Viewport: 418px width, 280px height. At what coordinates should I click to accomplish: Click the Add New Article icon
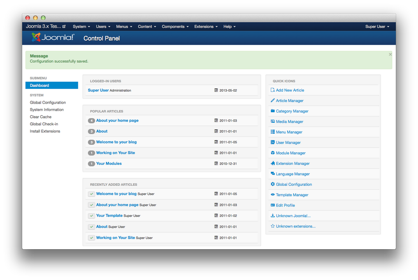pyautogui.click(x=273, y=90)
